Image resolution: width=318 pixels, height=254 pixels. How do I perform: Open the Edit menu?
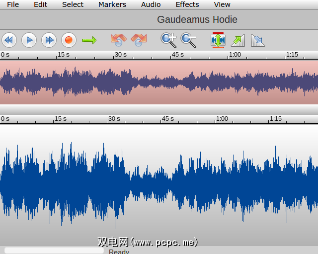tap(40, 4)
